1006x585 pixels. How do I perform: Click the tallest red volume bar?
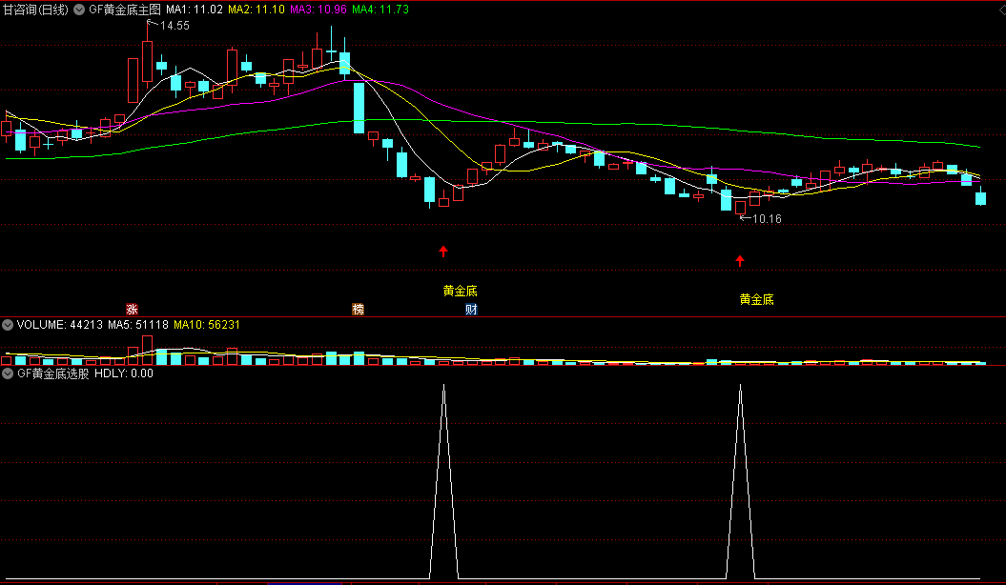point(147,350)
